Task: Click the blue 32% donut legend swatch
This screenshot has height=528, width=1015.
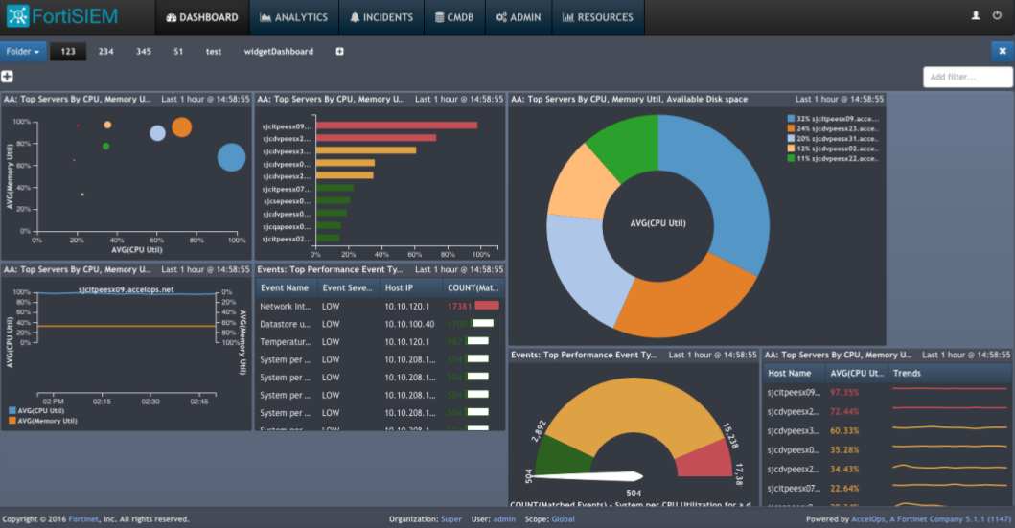Action: 790,118
